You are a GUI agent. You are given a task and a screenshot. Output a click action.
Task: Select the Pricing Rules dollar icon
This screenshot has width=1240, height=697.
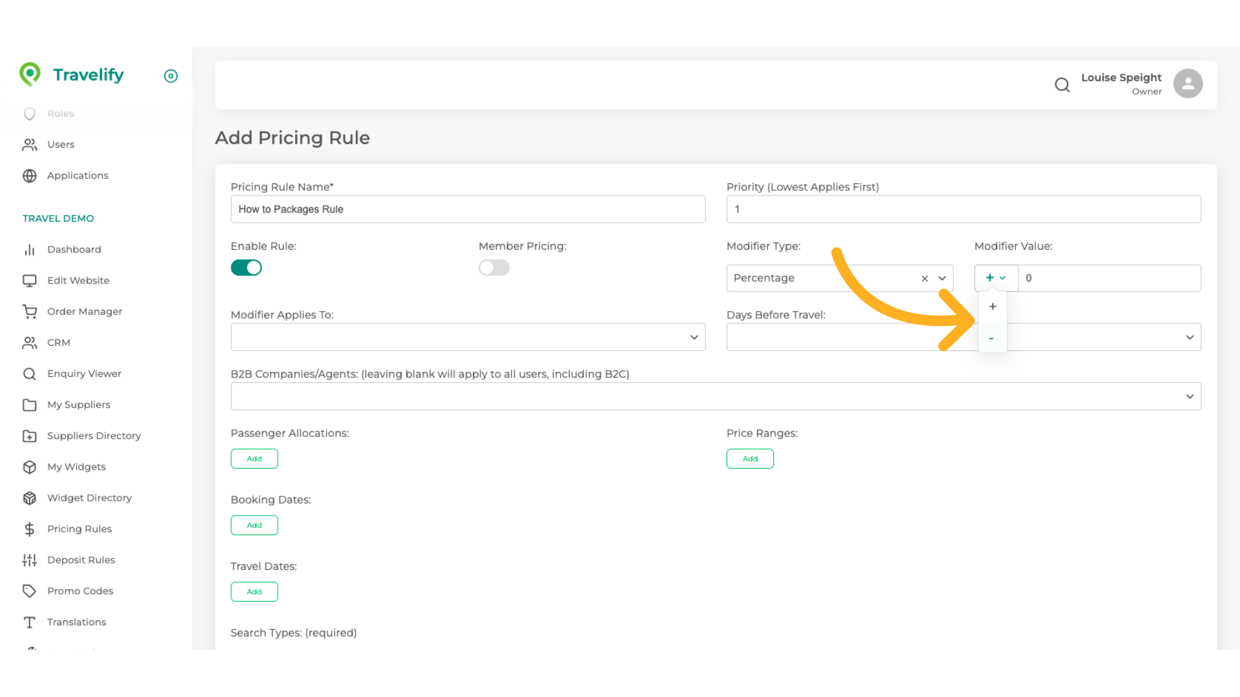(x=30, y=529)
